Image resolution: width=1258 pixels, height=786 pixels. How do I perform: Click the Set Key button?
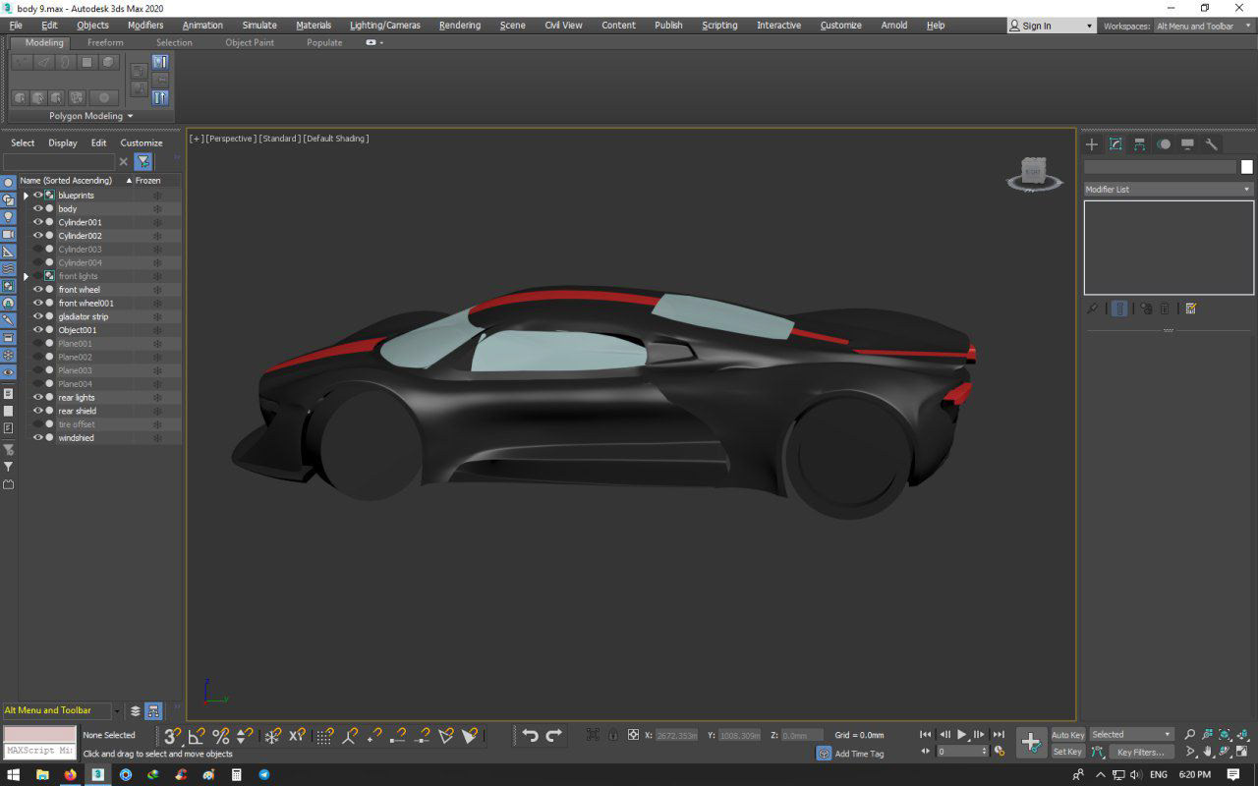pos(1067,752)
